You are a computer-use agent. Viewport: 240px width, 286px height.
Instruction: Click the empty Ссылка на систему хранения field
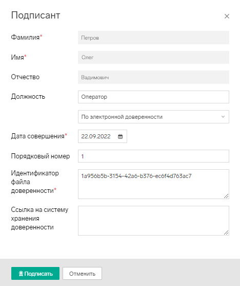click(x=153, y=221)
